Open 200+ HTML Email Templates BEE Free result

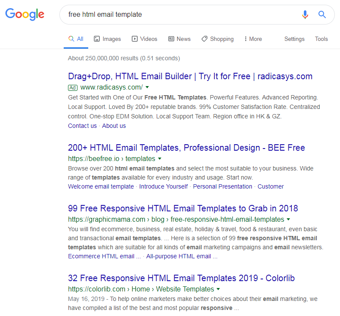coord(186,148)
